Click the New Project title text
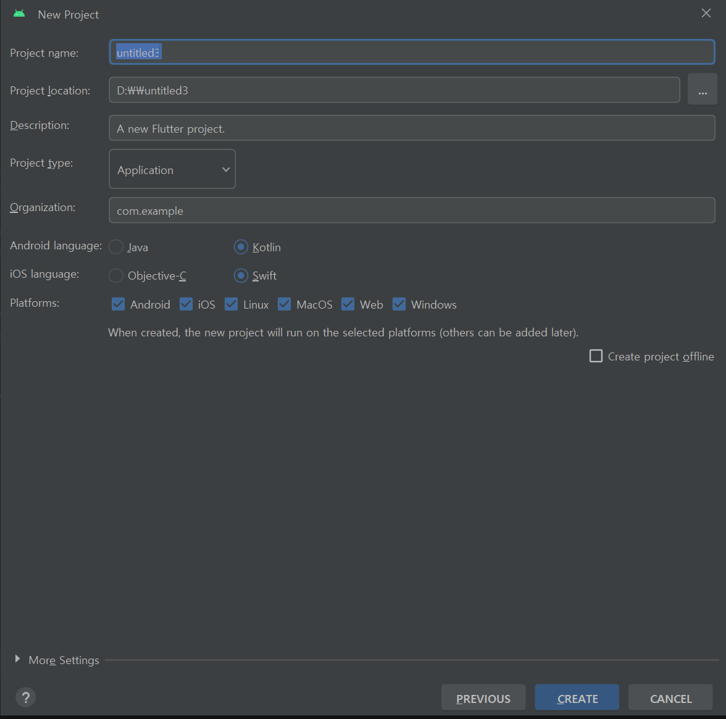 68,15
